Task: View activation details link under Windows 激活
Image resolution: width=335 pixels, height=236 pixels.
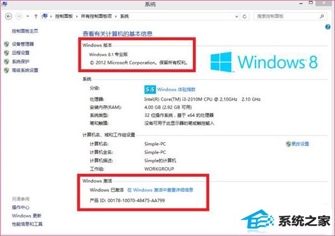Action: 160,190
